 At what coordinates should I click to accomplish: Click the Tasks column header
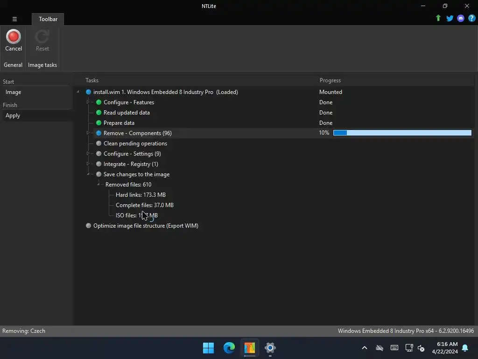tap(92, 80)
